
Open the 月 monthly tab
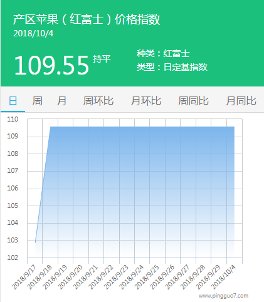pos(61,101)
